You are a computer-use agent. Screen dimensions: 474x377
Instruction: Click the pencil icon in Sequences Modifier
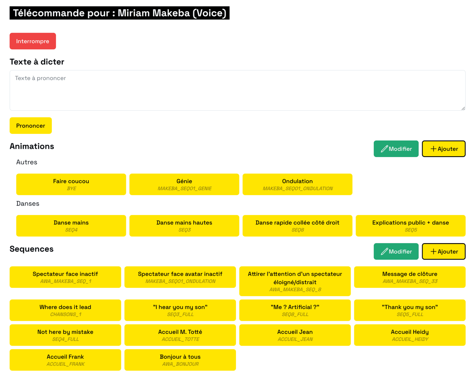pyautogui.click(x=384, y=251)
